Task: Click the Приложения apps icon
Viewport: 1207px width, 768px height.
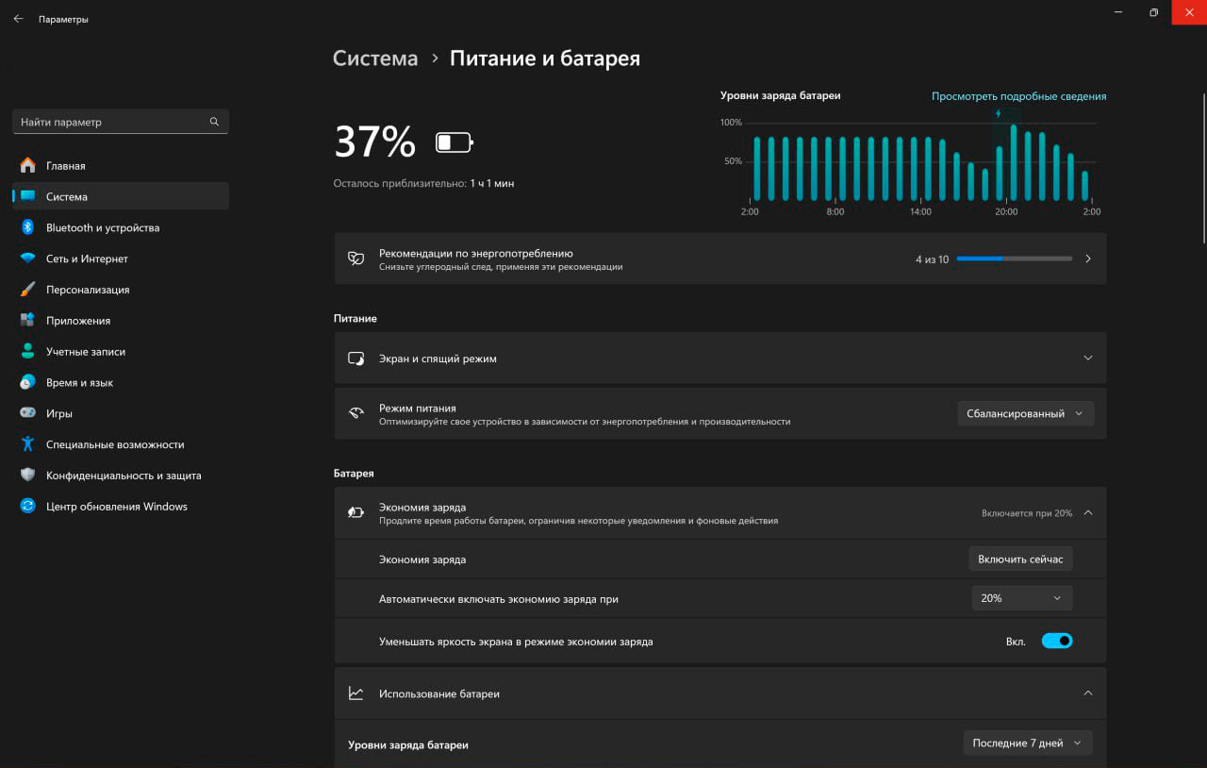Action: click(28, 320)
